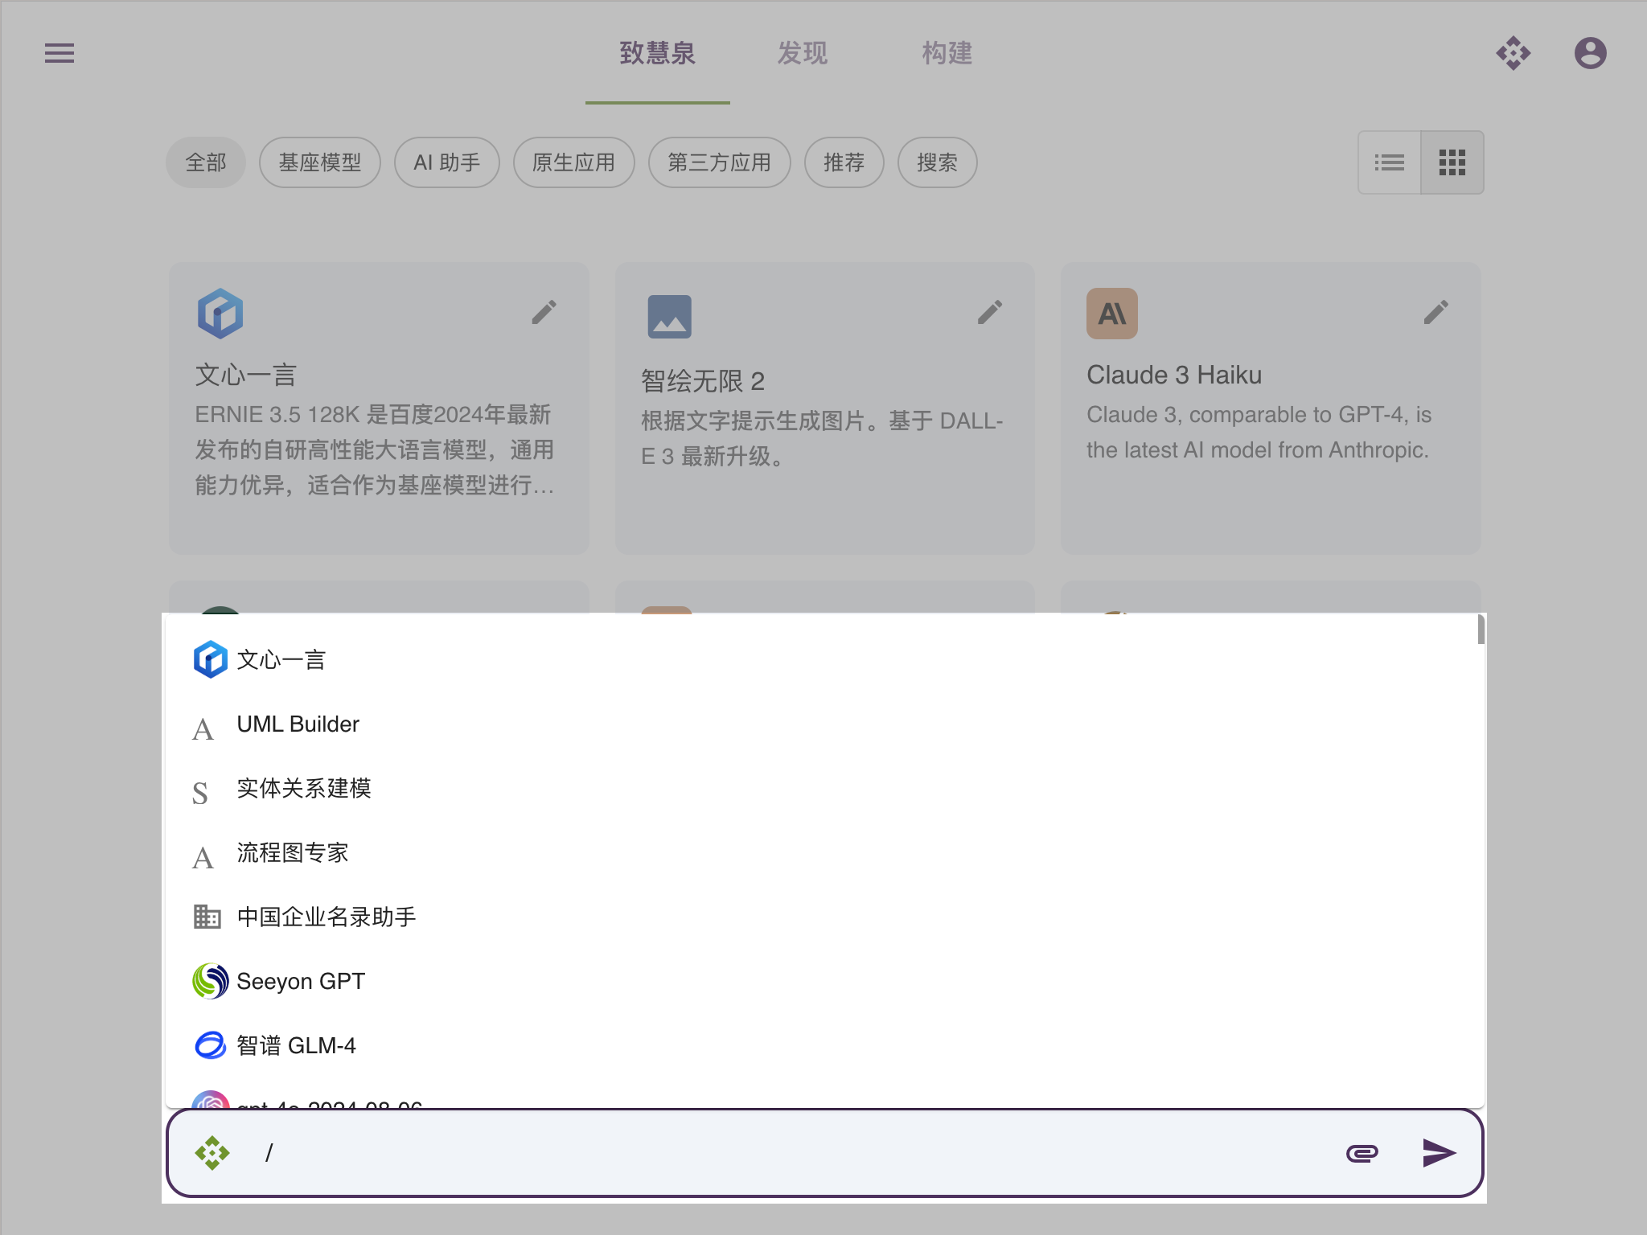
Task: Edit the Claude 3 Haiku card
Action: tap(1436, 312)
